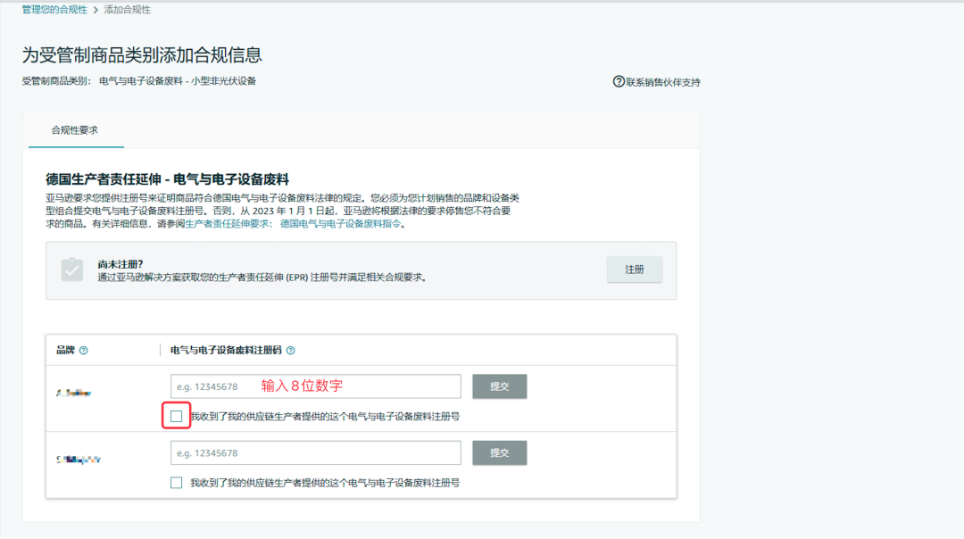Image resolution: width=964 pixels, height=539 pixels.
Task: Click the help icon next to 电气与电子设备废料注册码
Action: 291,351
